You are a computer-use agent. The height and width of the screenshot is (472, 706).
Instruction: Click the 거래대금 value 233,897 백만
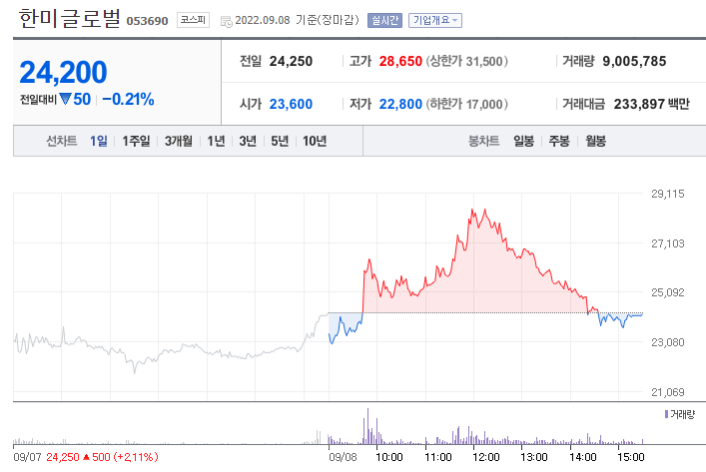pos(651,105)
